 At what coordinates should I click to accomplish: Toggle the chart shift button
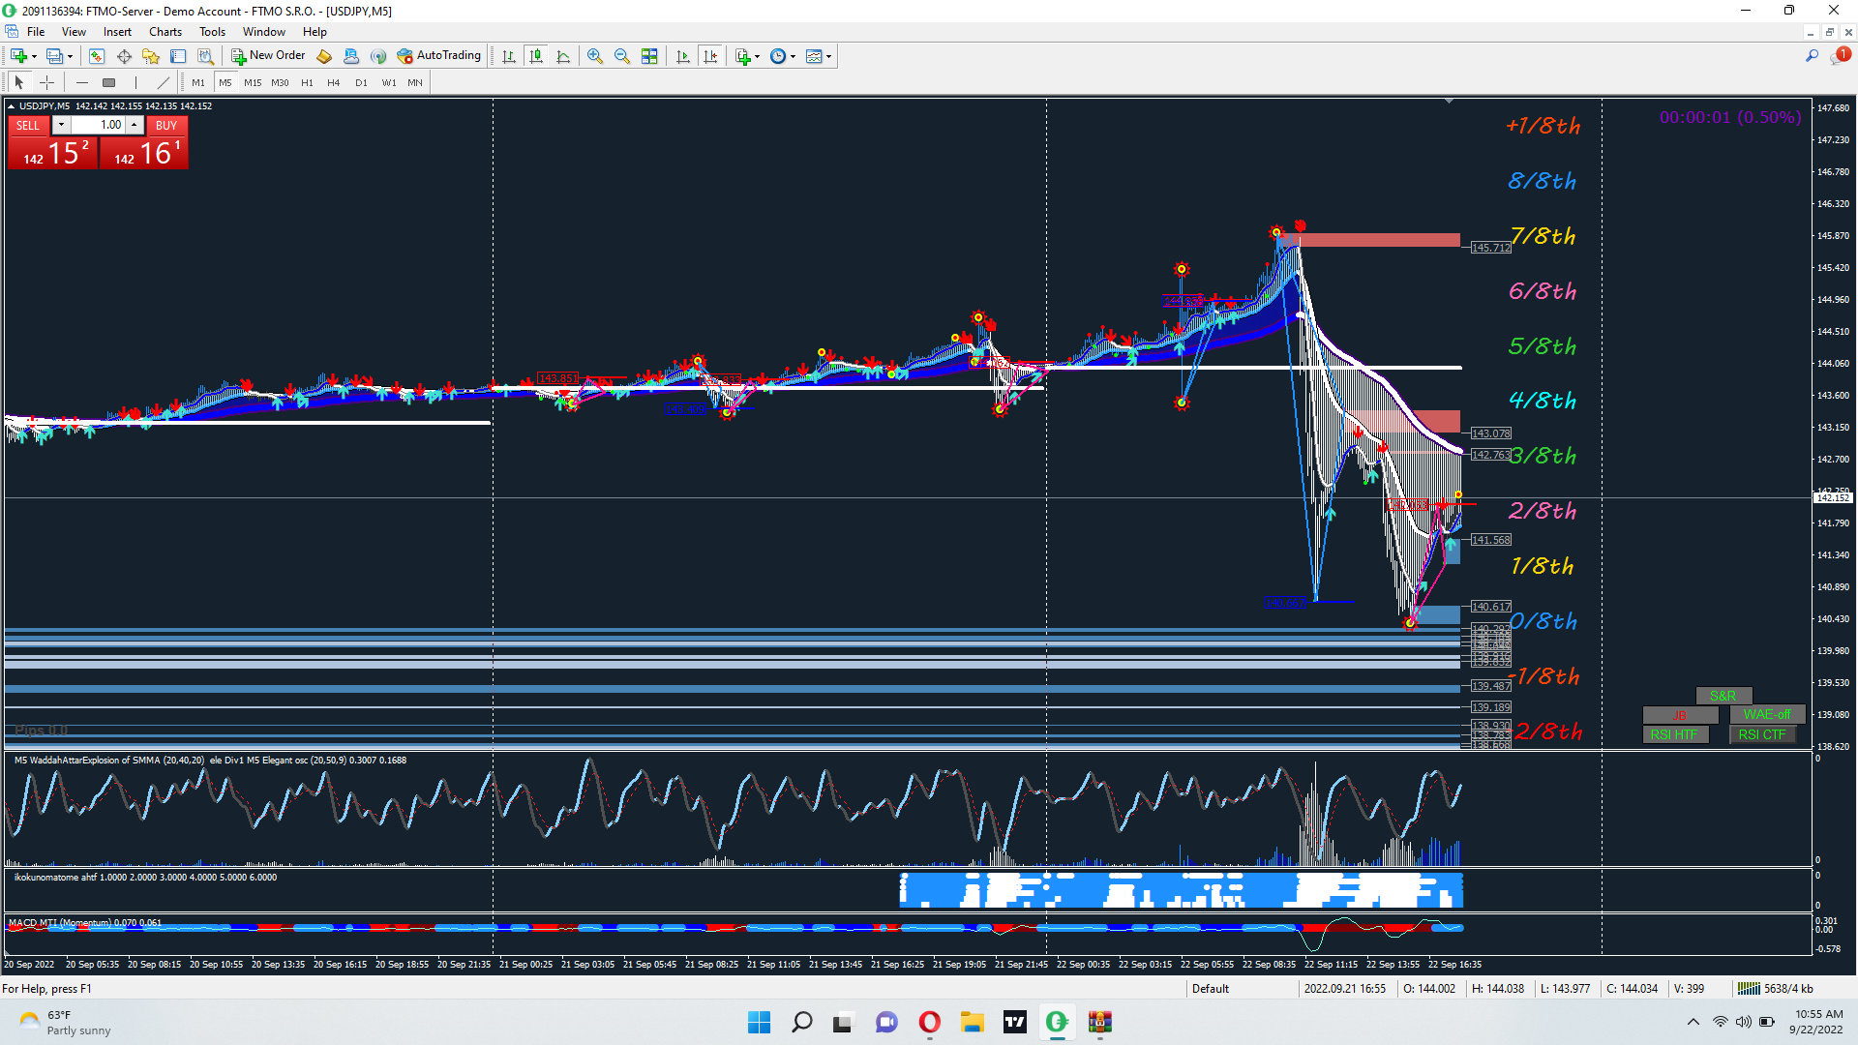tap(710, 56)
